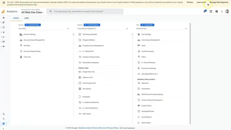The image size is (231, 130).
Task: Open Property Change History
Action: pos(91,57)
